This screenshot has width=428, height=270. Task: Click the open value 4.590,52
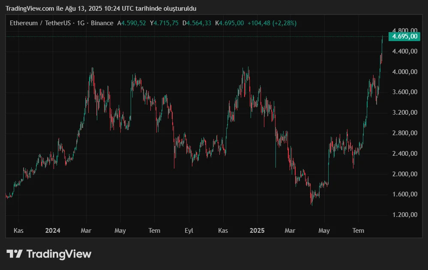point(134,23)
